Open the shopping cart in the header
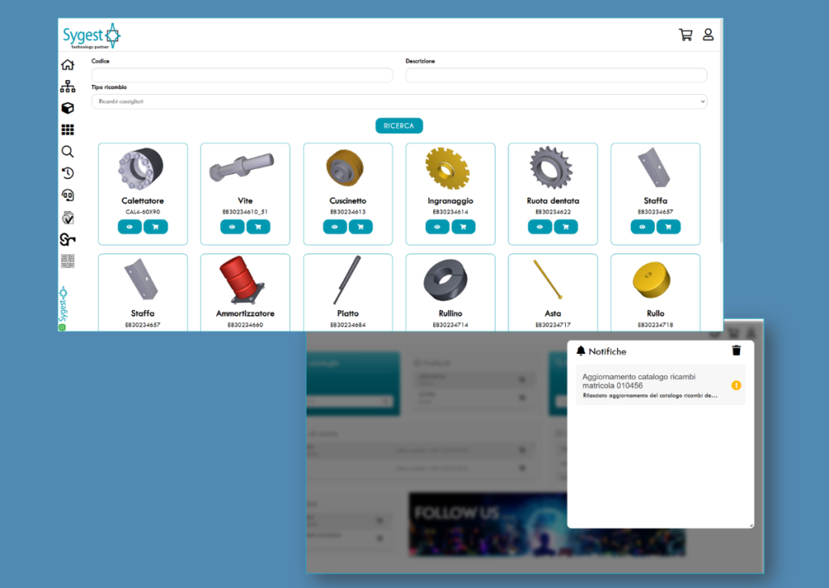The width and height of the screenshot is (829, 588). [685, 35]
